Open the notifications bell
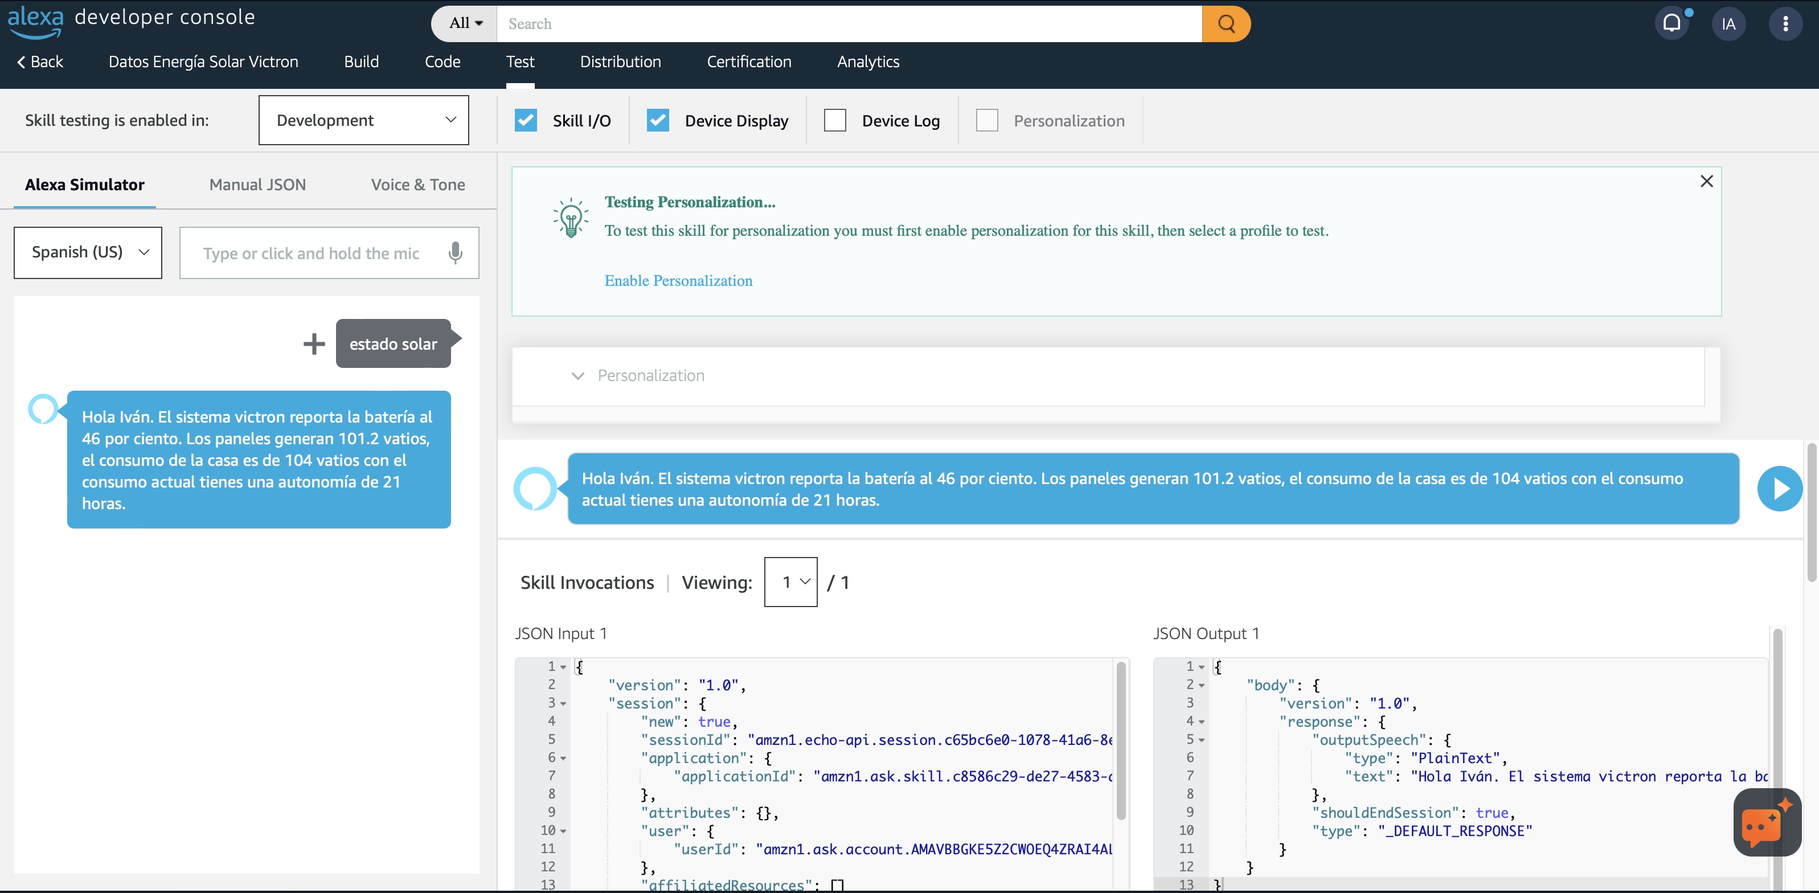 click(x=1672, y=23)
